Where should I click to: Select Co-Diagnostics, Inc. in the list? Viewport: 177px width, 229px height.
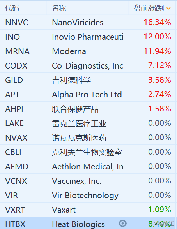88,66
